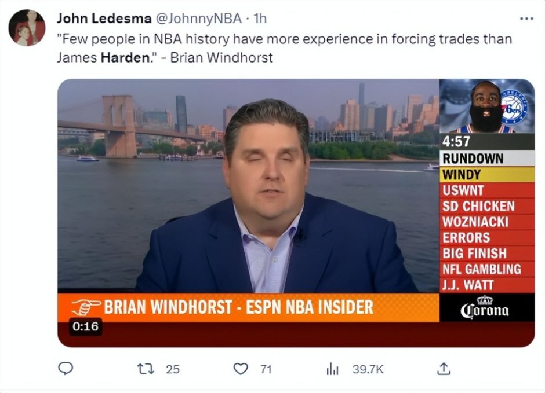Click the WINDY rundown item
Viewport: 545px width, 393px height.
point(486,175)
